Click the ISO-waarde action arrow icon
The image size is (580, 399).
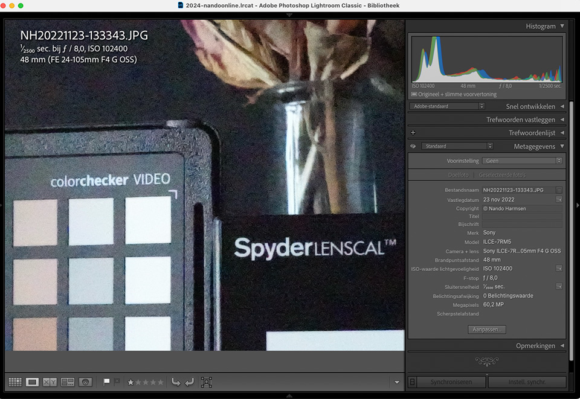tap(559, 268)
